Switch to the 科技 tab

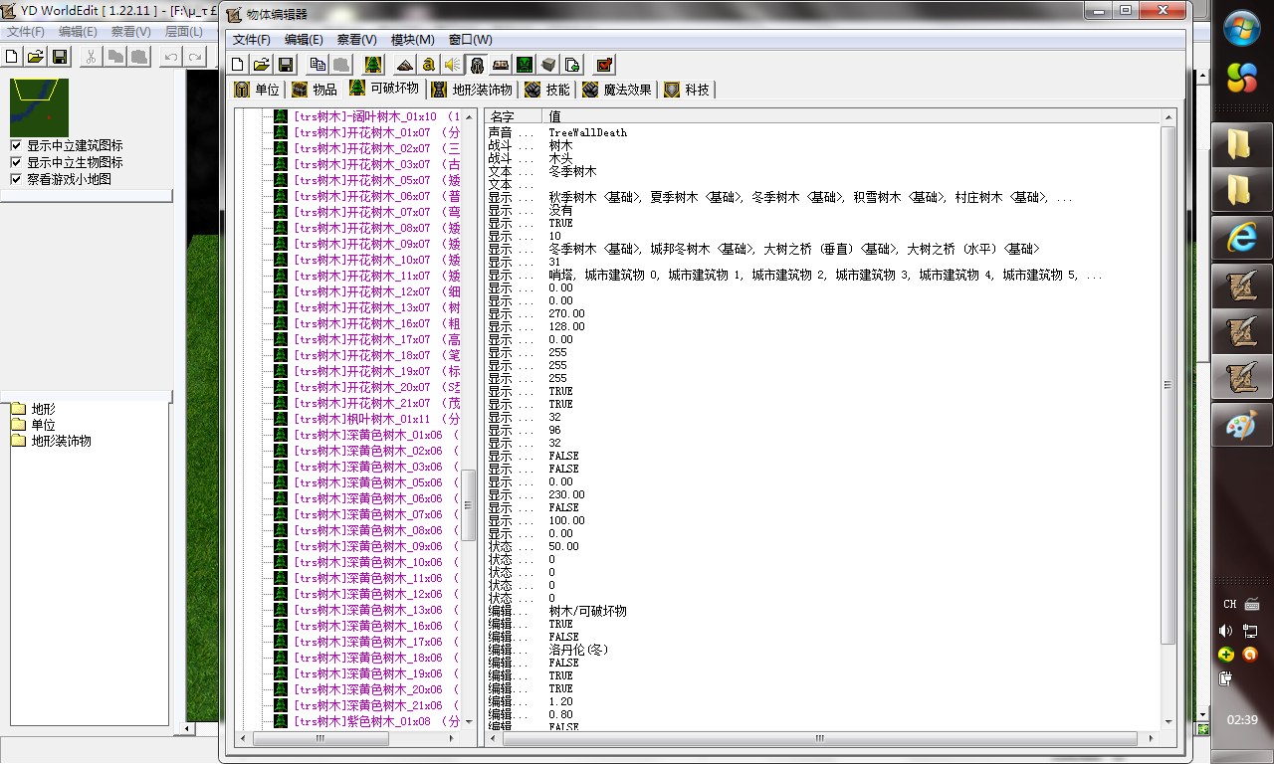[x=688, y=90]
